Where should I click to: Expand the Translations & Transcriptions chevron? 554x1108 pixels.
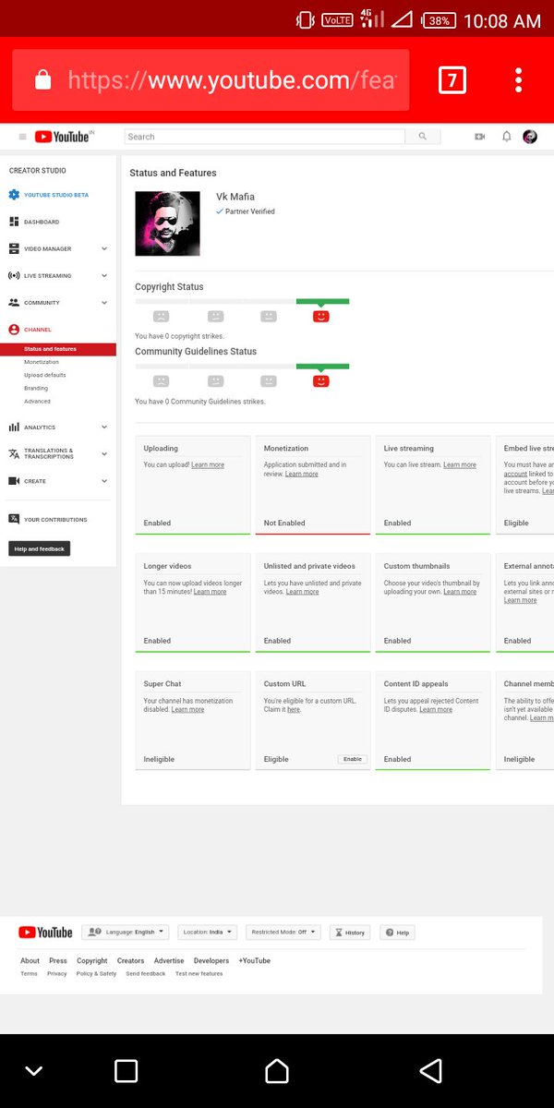point(104,453)
